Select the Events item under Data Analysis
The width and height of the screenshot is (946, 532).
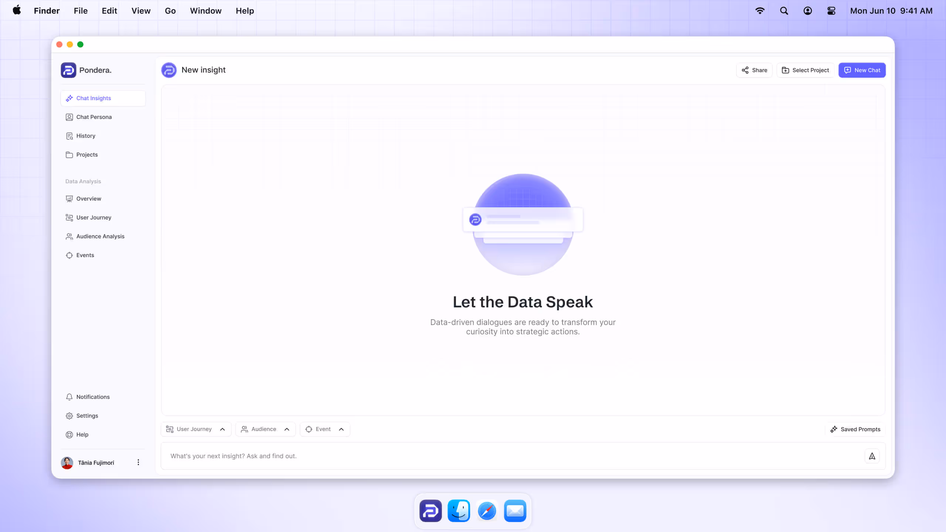click(85, 255)
